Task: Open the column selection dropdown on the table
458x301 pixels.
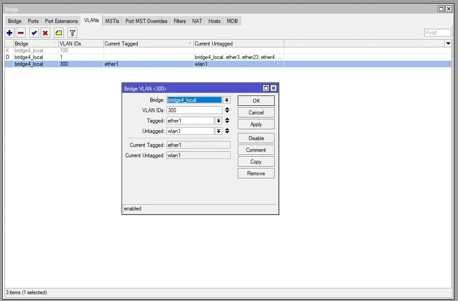Action: (x=448, y=43)
